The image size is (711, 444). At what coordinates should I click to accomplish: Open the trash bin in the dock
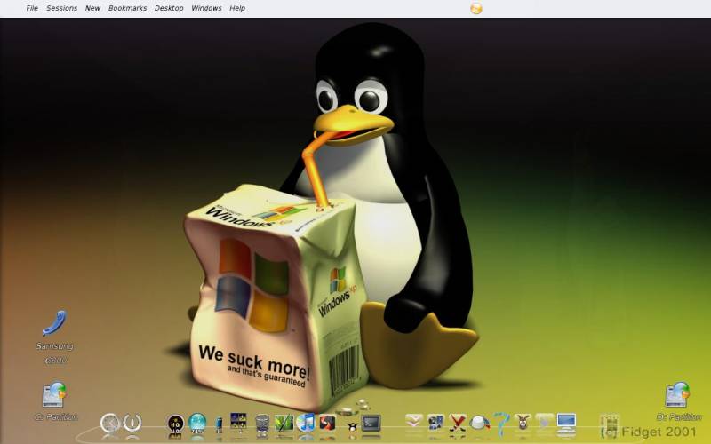tap(262, 424)
